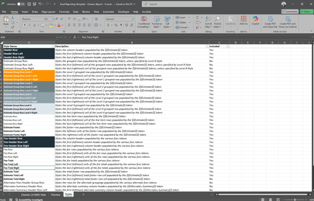Apply the Comma Style format
The image size is (314, 201).
click(121, 25)
